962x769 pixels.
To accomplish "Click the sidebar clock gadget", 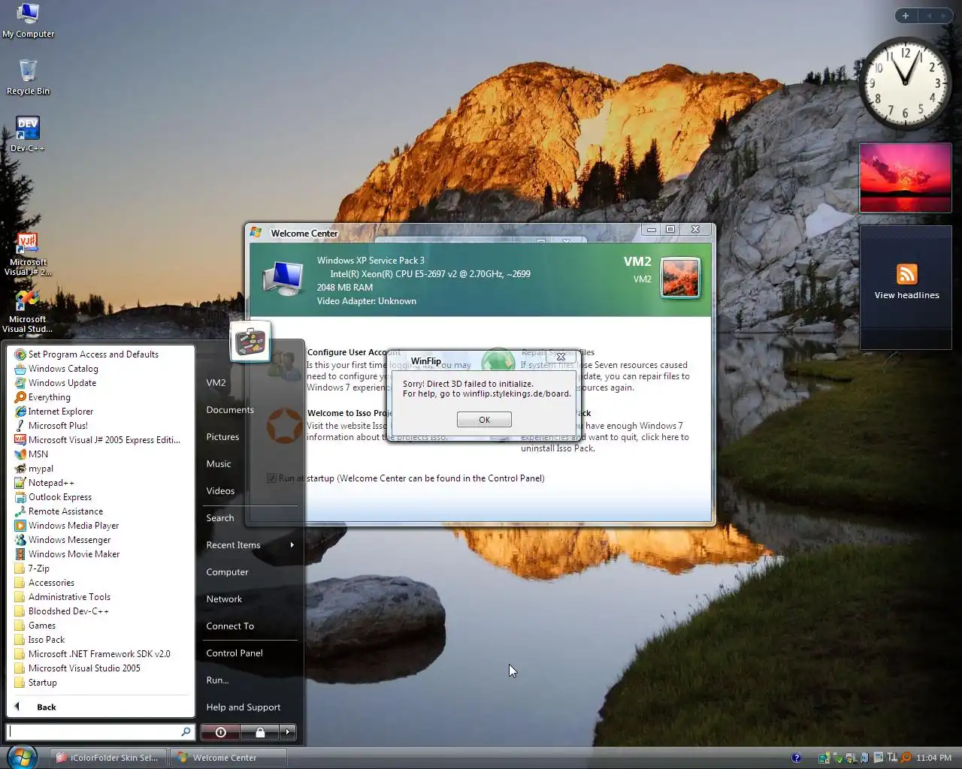I will pos(905,83).
